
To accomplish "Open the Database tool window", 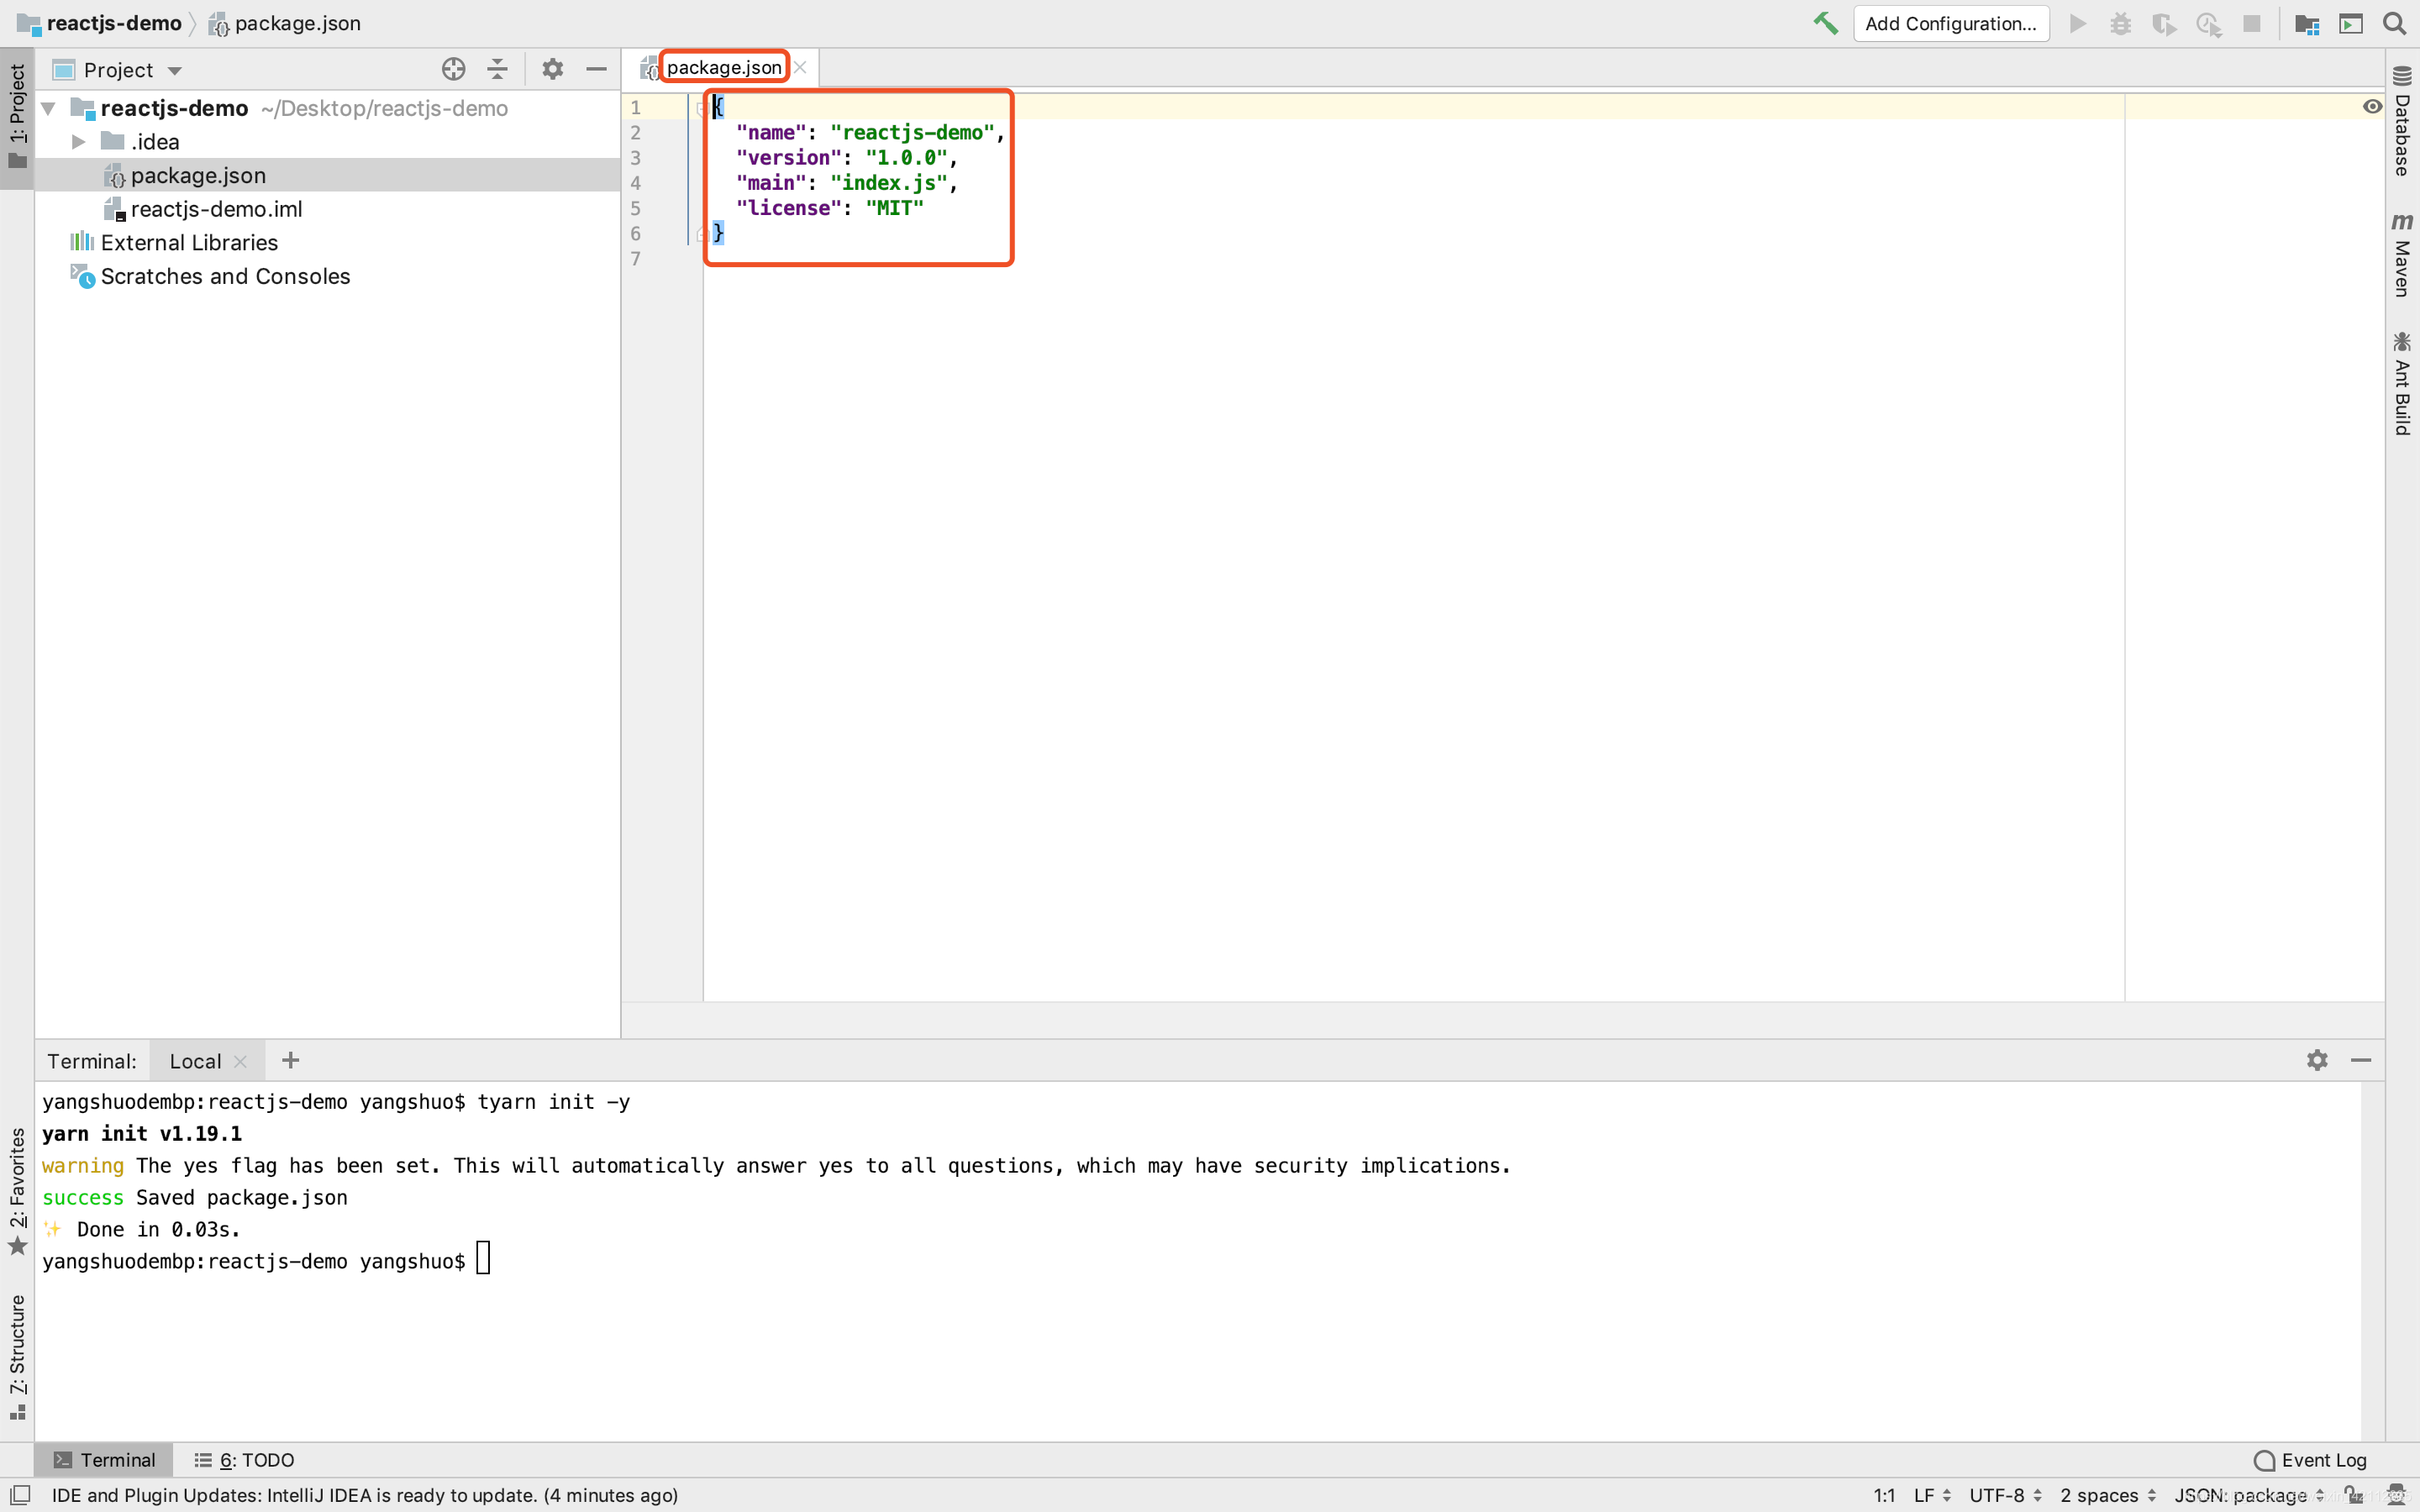I will (2402, 120).
